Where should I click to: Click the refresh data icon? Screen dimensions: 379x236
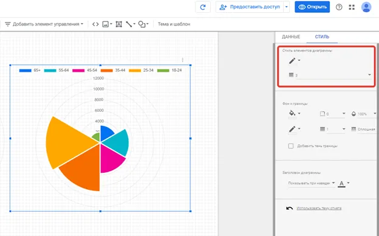point(202,7)
